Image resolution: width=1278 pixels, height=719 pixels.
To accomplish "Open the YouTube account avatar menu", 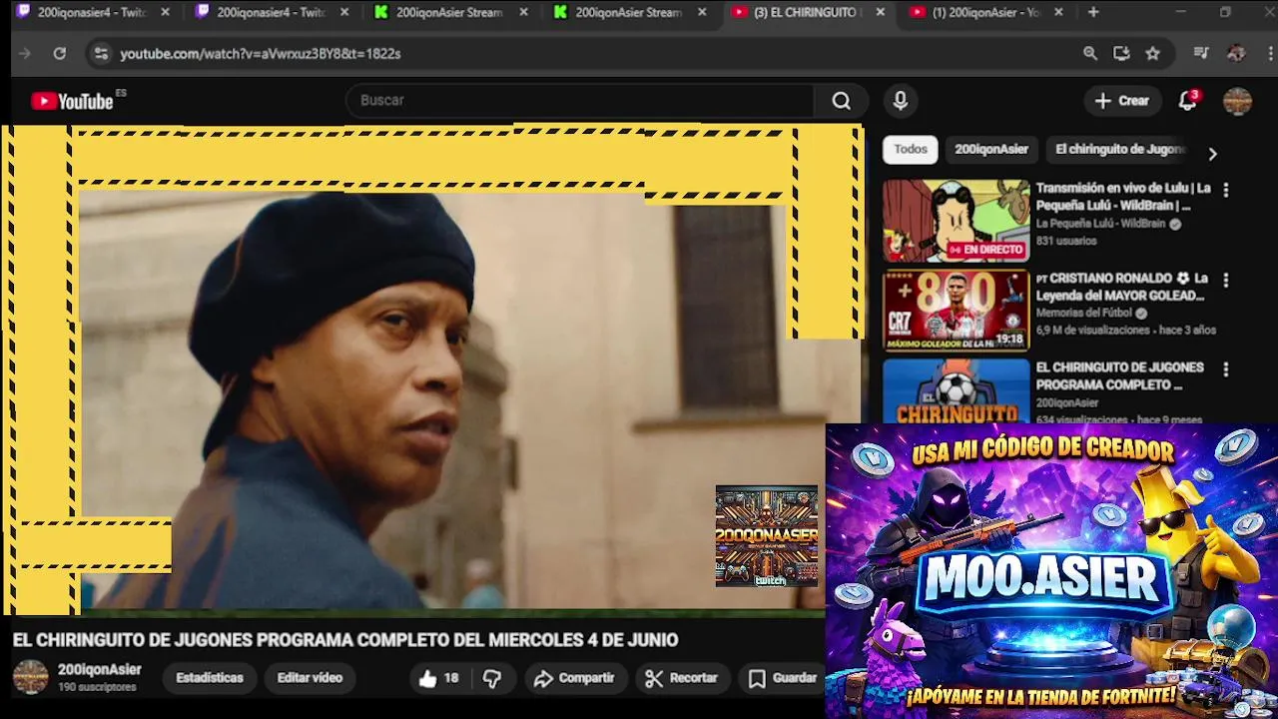I will click(1237, 101).
